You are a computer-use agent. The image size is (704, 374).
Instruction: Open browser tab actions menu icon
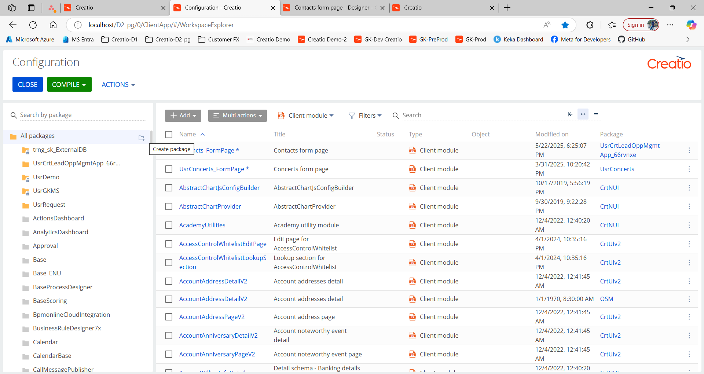coord(31,8)
